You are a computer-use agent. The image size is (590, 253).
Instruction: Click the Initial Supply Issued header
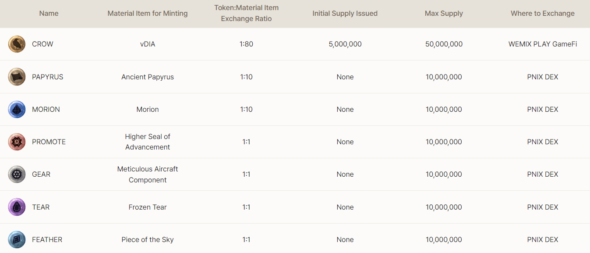point(345,14)
